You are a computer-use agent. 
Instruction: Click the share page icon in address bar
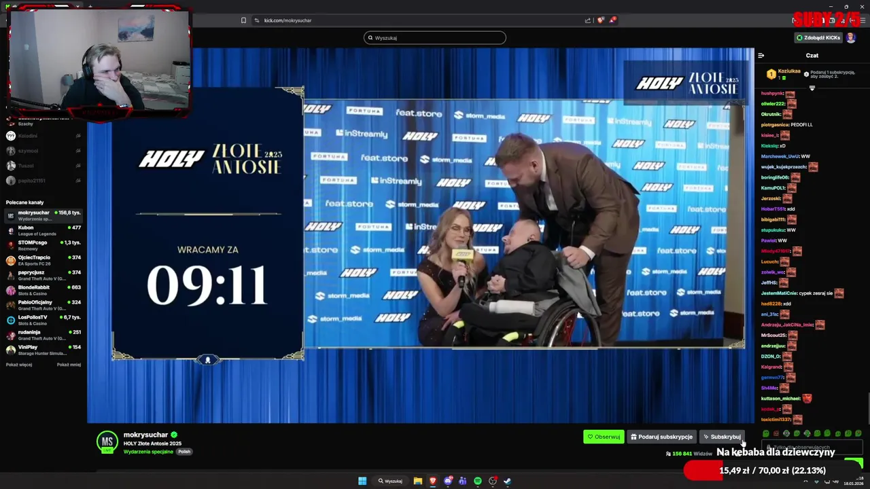tap(588, 20)
